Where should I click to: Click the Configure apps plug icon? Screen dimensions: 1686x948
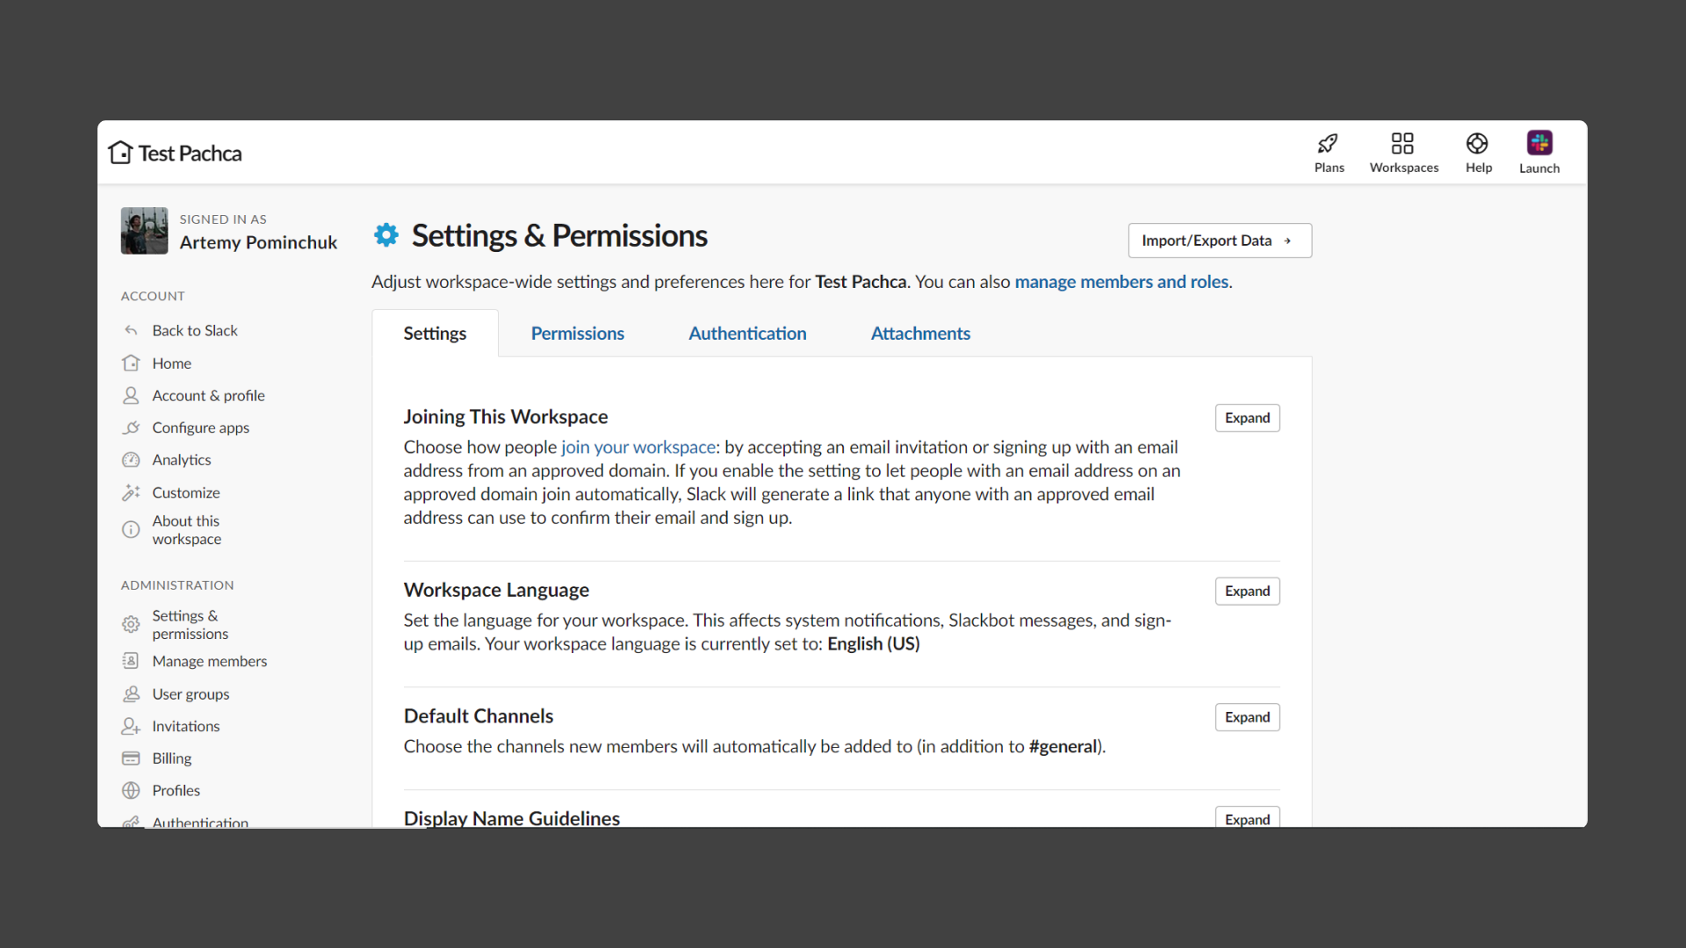(x=131, y=427)
